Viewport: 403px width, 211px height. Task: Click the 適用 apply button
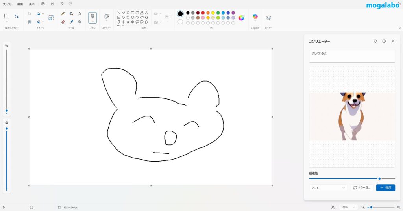(386, 188)
